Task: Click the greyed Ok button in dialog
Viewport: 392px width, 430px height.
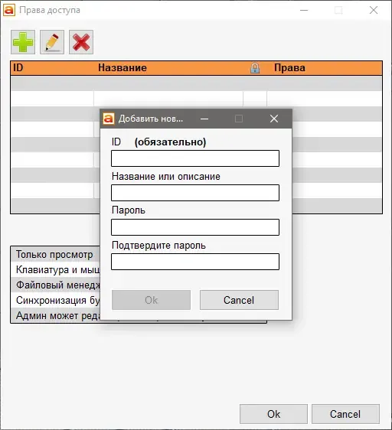Action: coord(151,300)
